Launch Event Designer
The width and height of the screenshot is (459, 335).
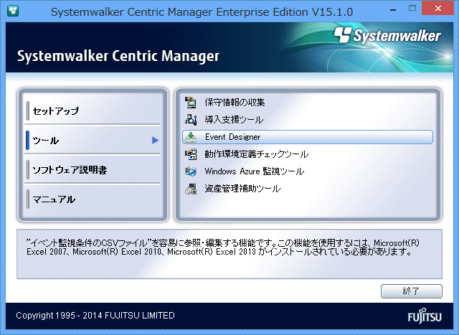tap(308, 137)
